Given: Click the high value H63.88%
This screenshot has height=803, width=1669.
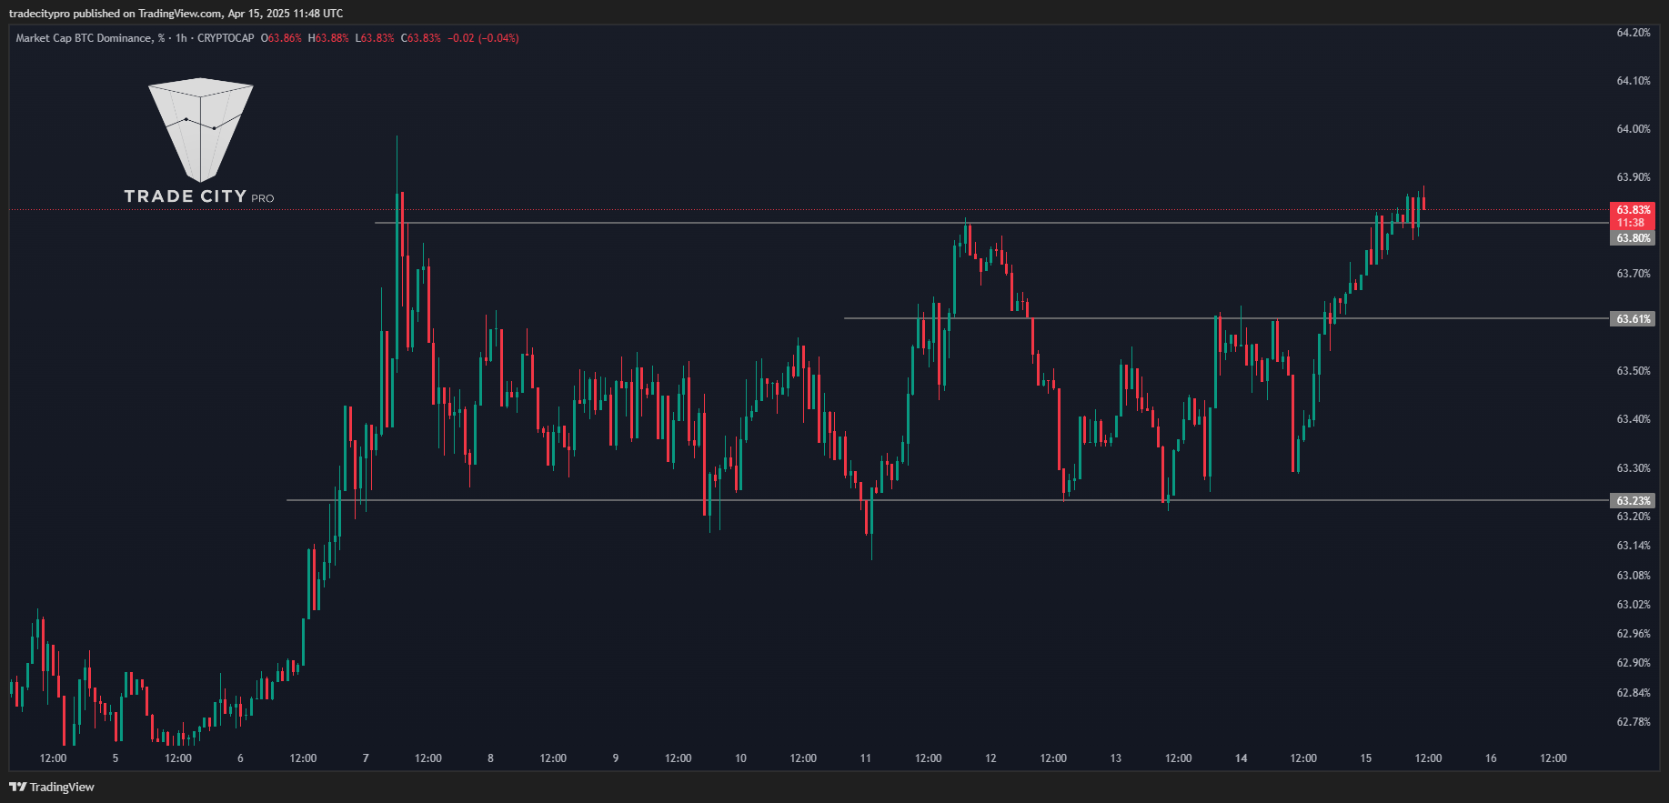Looking at the screenshot, I should [328, 38].
